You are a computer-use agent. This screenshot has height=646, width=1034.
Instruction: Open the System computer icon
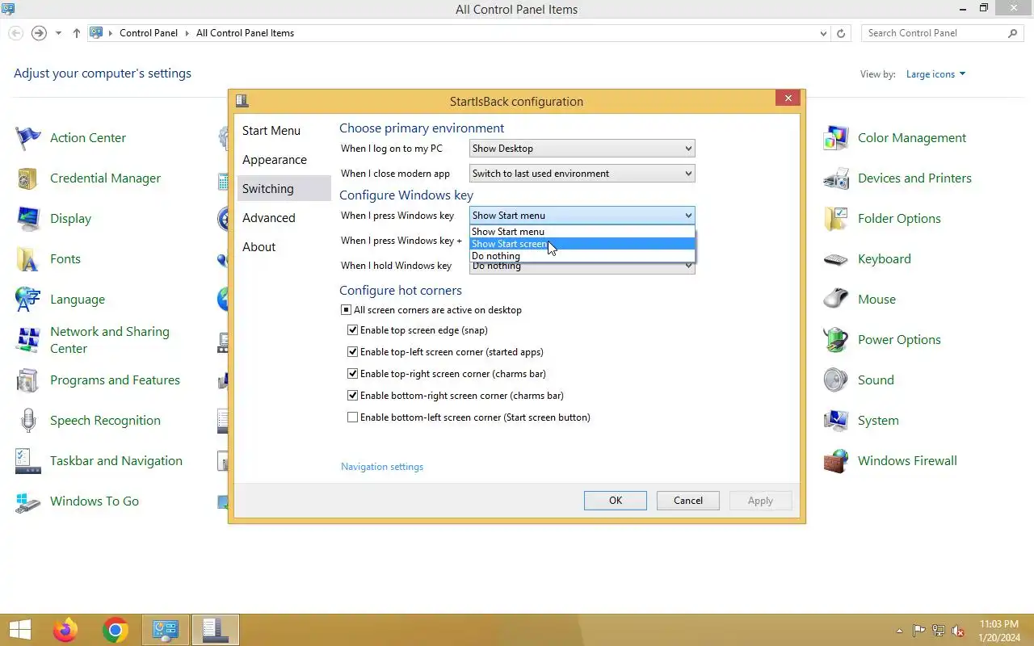coord(836,421)
